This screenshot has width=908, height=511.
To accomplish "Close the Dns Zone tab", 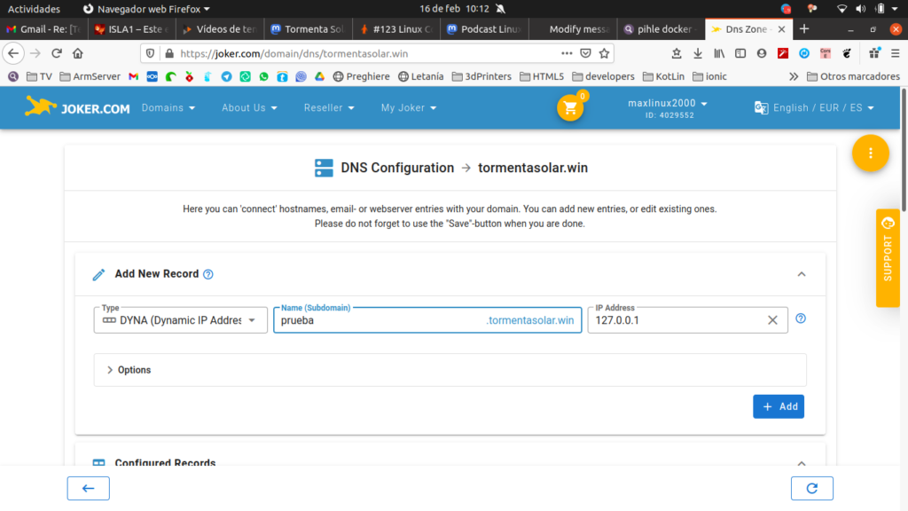I will coord(782,29).
